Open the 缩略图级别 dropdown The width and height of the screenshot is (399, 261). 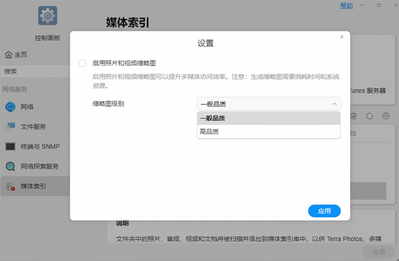269,104
